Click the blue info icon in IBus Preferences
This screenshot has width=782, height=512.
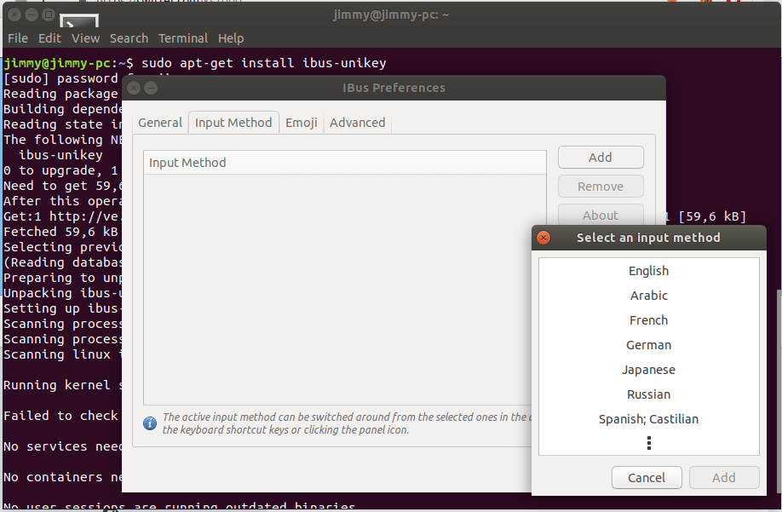pos(150,423)
